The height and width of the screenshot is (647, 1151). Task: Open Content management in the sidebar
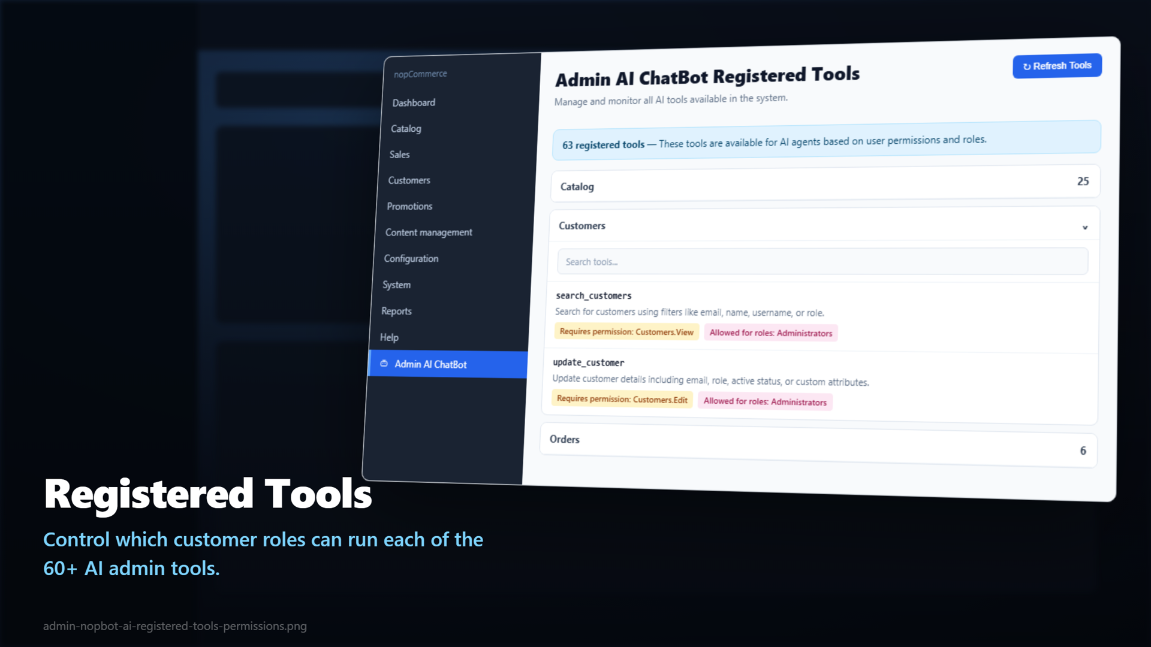(x=429, y=232)
